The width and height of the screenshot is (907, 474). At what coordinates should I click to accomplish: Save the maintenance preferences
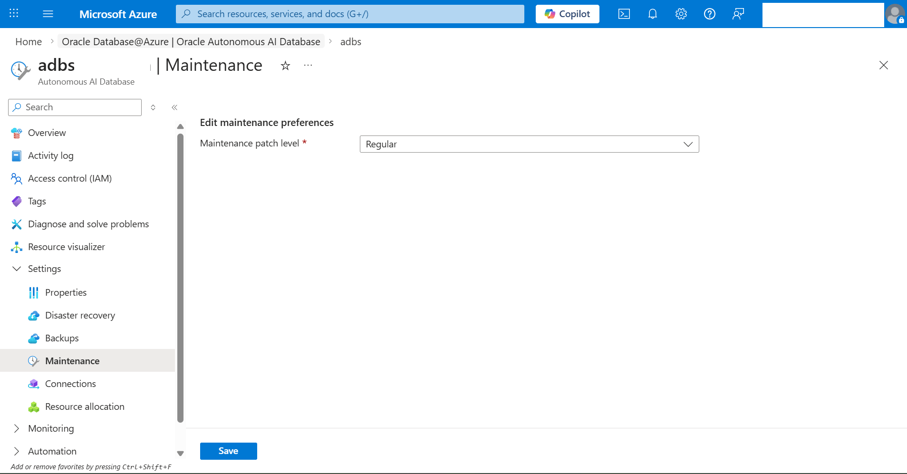pyautogui.click(x=228, y=451)
